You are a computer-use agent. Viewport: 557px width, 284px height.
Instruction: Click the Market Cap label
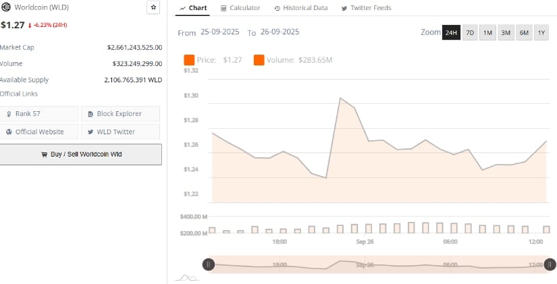17,47
